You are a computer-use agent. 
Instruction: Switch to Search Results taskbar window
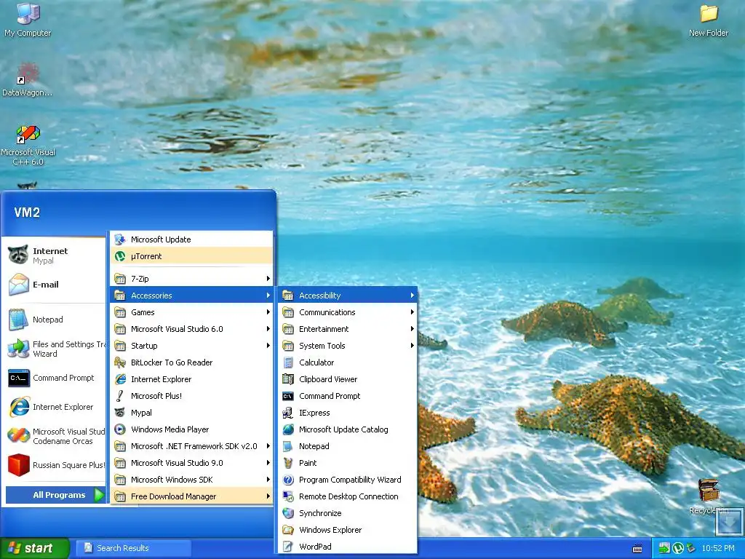[x=134, y=548]
